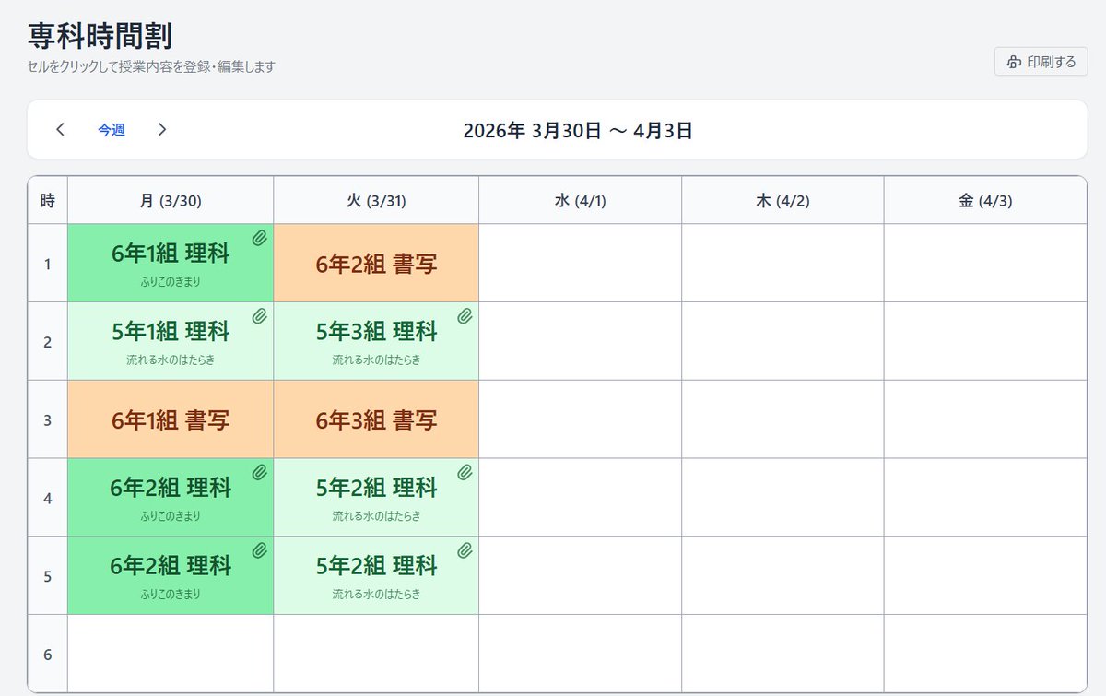Go to the previous week with left chevron
Image resolution: width=1106 pixels, height=696 pixels.
tap(61, 130)
